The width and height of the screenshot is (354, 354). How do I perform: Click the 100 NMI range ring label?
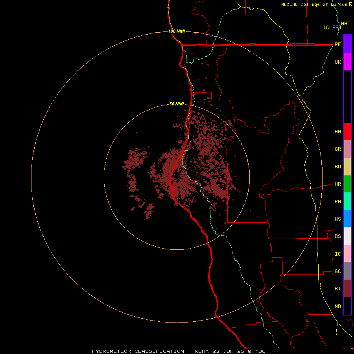click(177, 31)
